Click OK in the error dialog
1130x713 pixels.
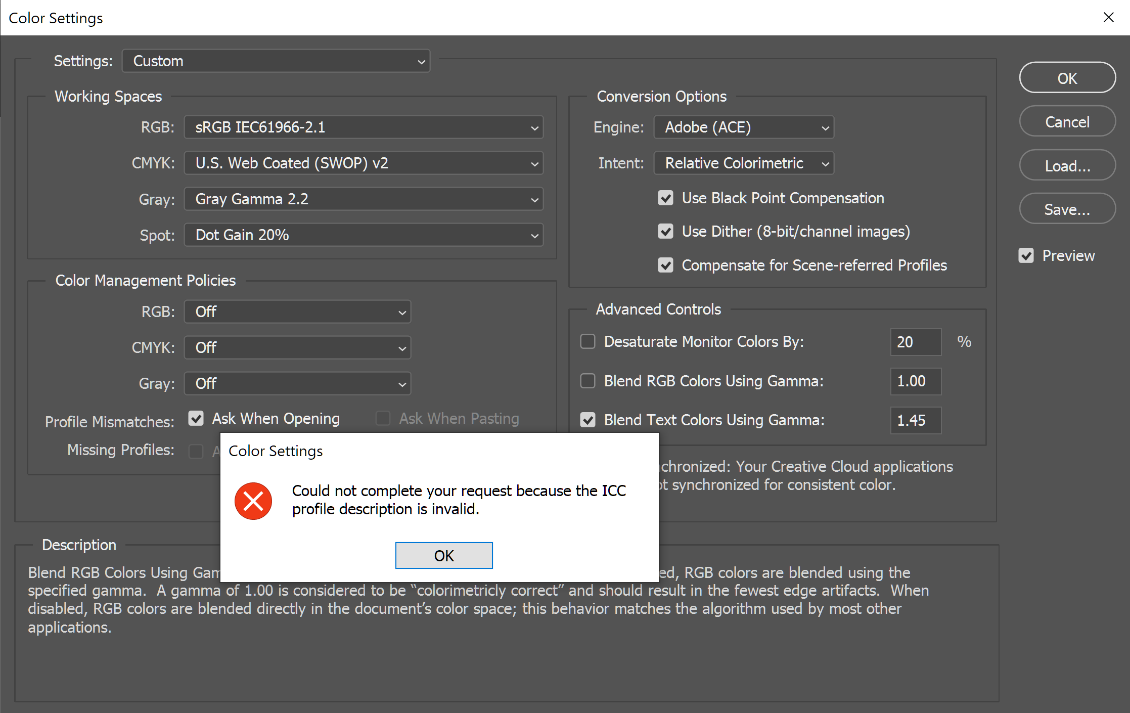[x=443, y=555]
